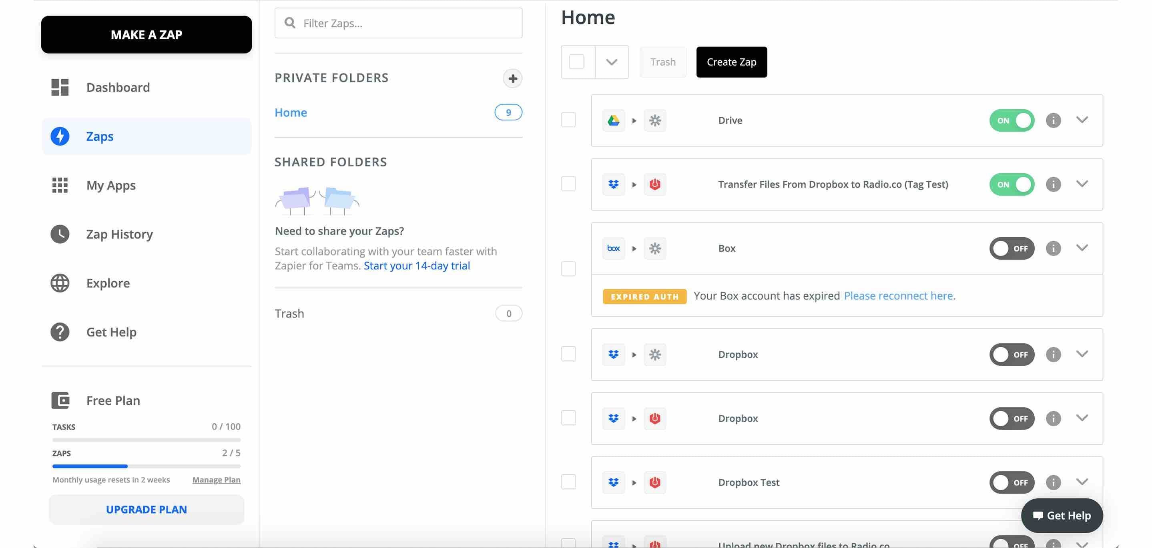Click the Box app icon in the Box zap
The width and height of the screenshot is (1152, 548).
tap(613, 248)
